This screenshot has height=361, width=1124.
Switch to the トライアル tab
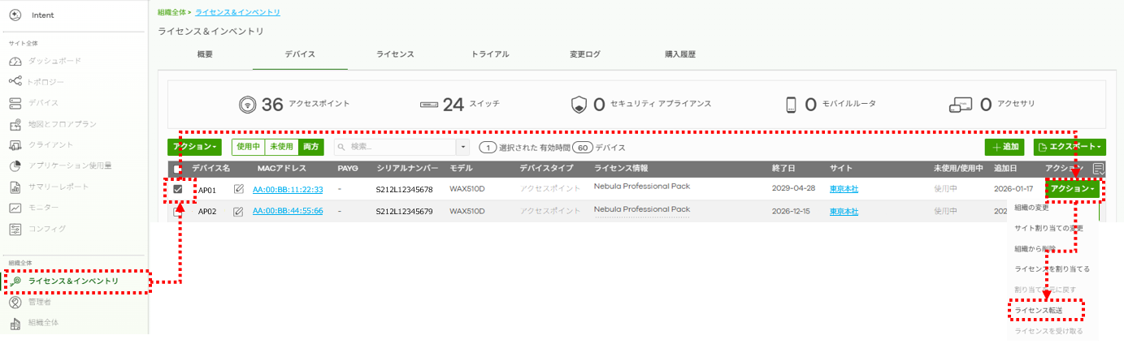point(490,54)
